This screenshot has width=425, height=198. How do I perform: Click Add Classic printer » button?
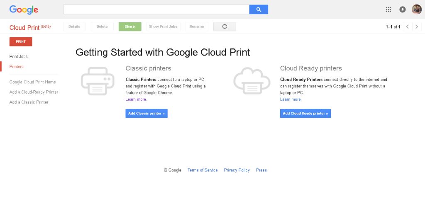147,113
